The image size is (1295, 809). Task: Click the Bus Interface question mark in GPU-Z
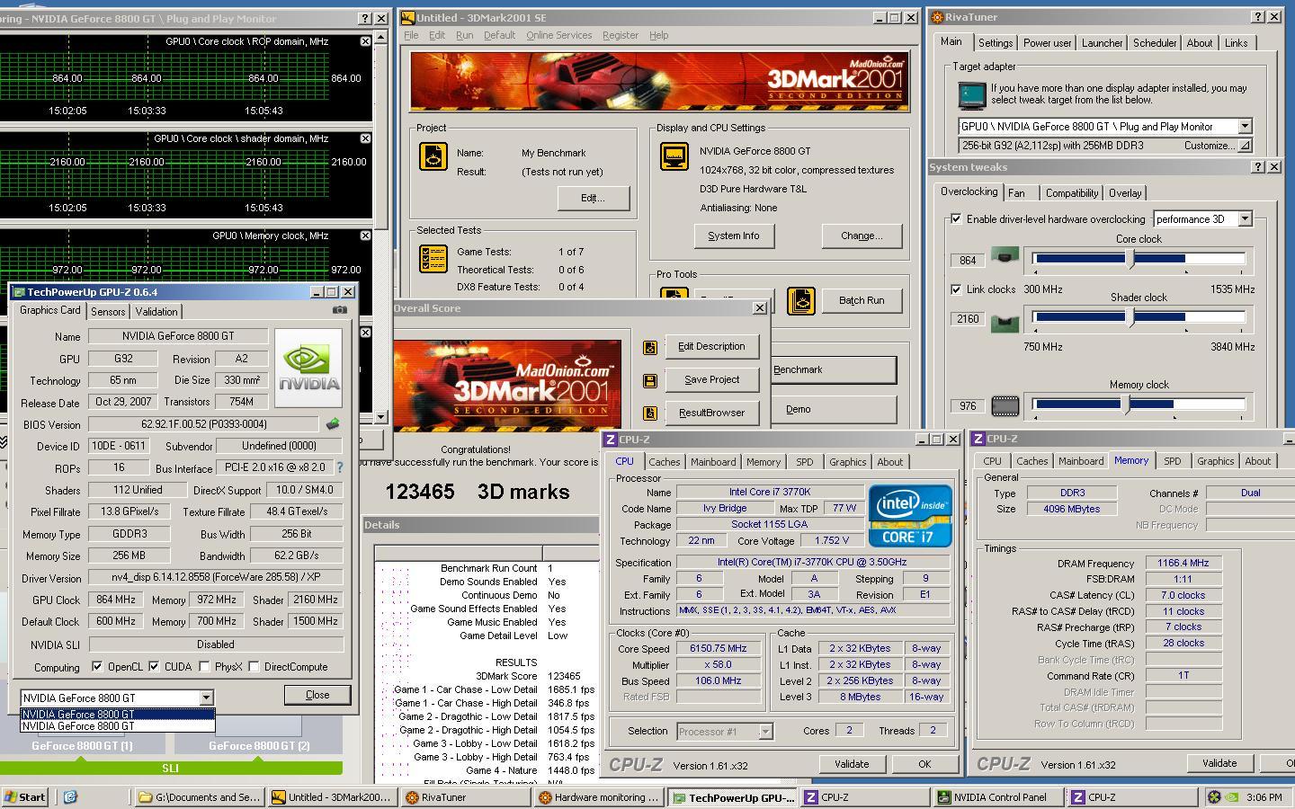pyautogui.click(x=340, y=467)
